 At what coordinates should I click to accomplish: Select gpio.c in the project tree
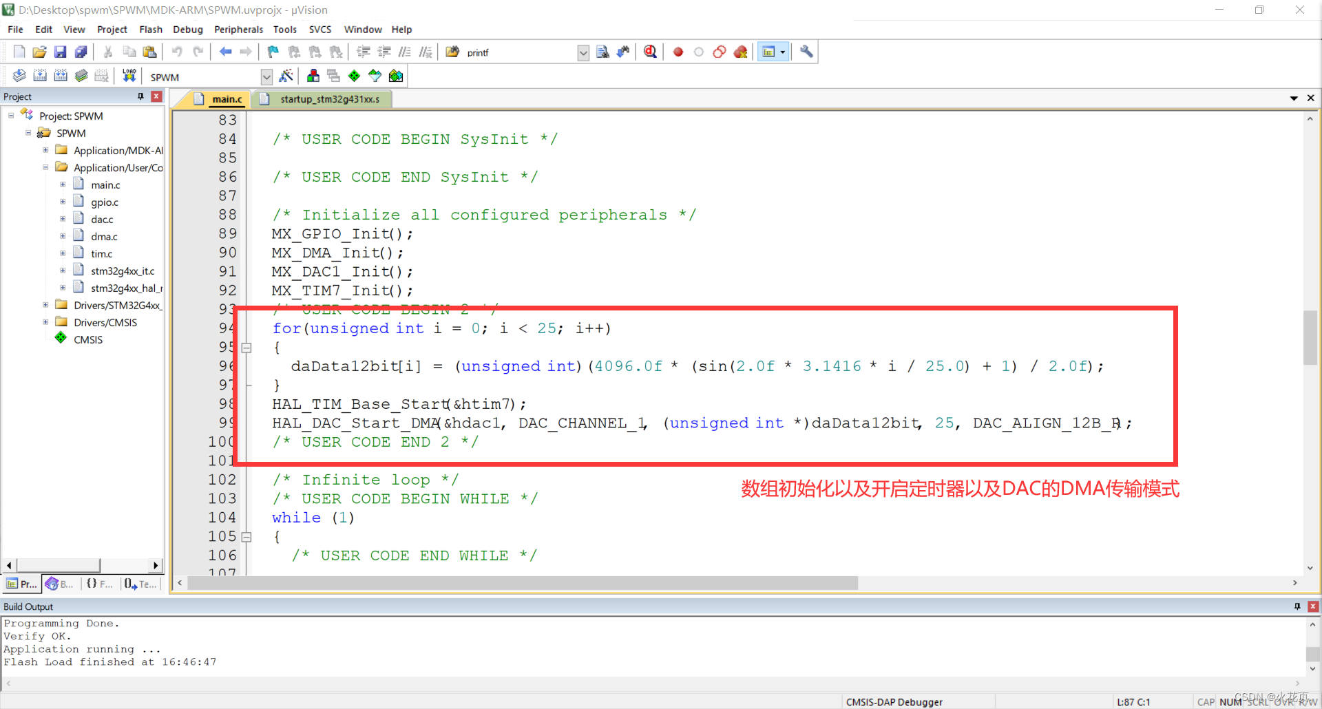[105, 202]
